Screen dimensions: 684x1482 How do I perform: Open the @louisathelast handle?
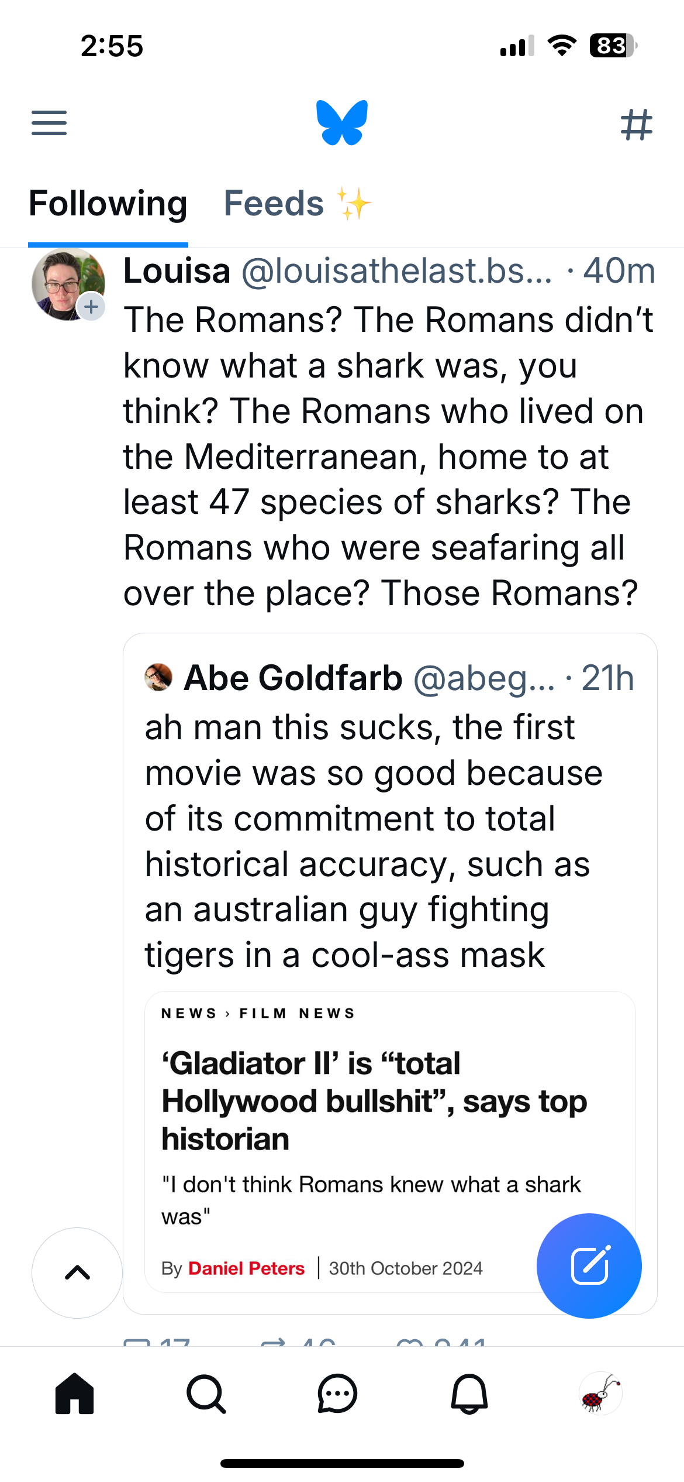tap(396, 271)
